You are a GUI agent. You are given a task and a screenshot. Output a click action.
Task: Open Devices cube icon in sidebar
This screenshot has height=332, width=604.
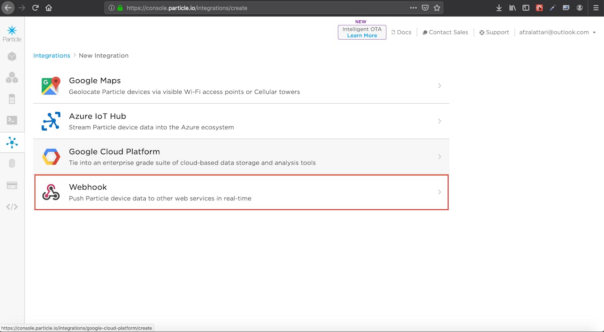[12, 57]
